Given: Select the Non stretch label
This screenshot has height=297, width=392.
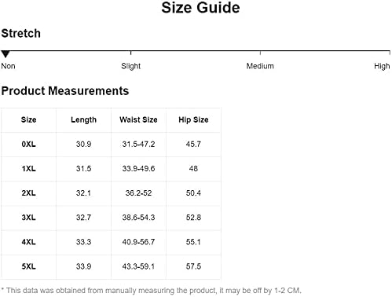Looking at the screenshot, I should pyautogui.click(x=8, y=66).
